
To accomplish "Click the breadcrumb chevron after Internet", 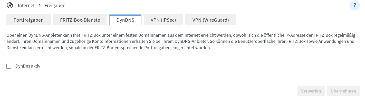I will (x=39, y=5).
